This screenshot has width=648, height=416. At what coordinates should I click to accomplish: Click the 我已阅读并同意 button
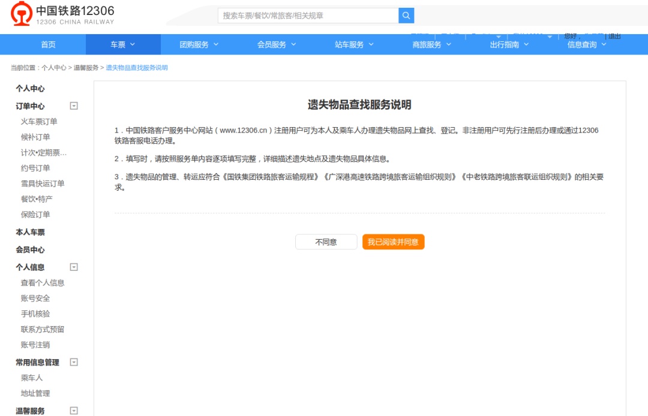pos(393,242)
